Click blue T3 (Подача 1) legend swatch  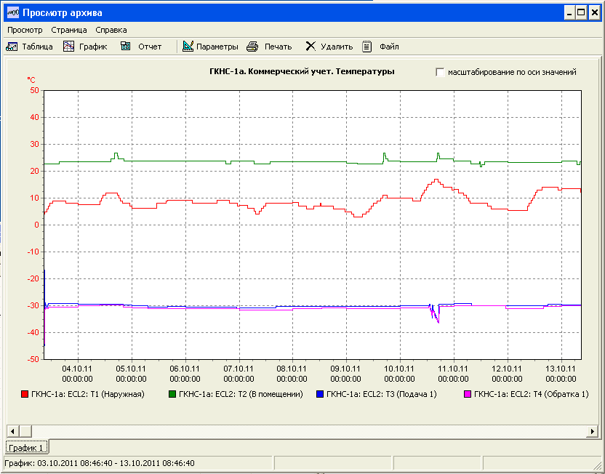(x=320, y=394)
